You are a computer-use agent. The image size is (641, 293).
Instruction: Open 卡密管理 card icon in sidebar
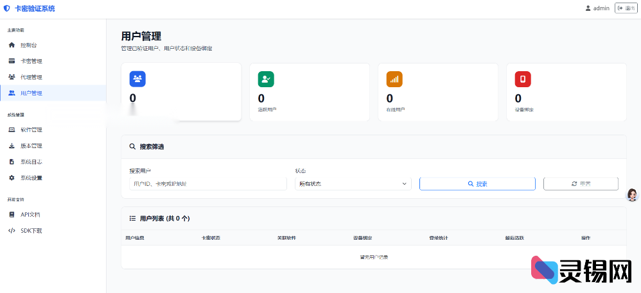pos(12,61)
